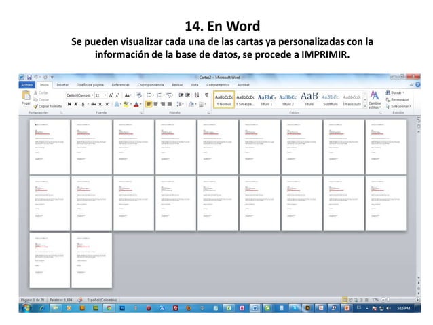Click the bullet list icon
Viewport: 433px width, 325px height.
pyautogui.click(x=149, y=95)
